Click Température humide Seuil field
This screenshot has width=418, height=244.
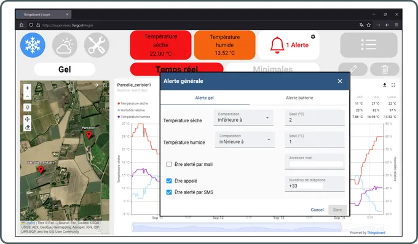[x=315, y=140]
